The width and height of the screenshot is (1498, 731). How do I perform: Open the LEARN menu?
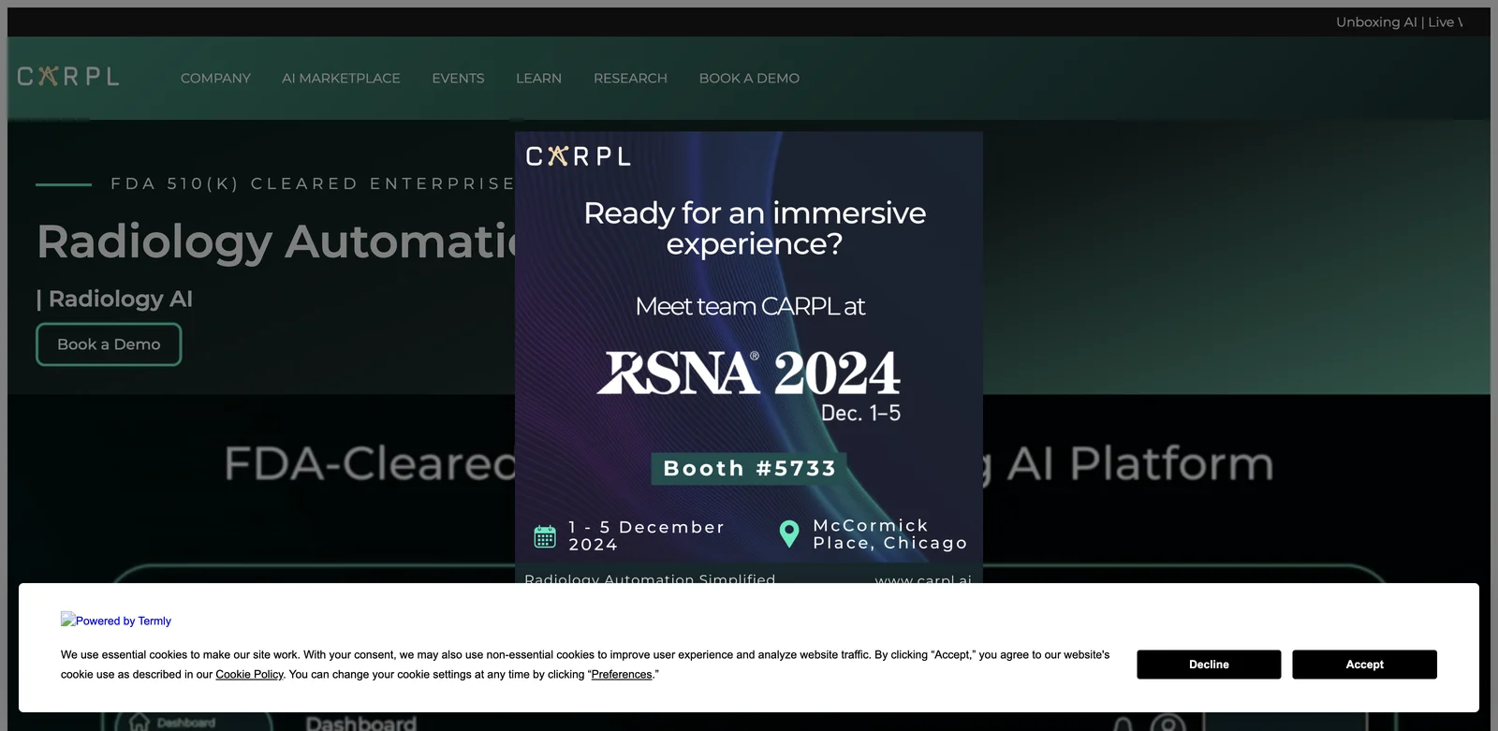point(538,79)
